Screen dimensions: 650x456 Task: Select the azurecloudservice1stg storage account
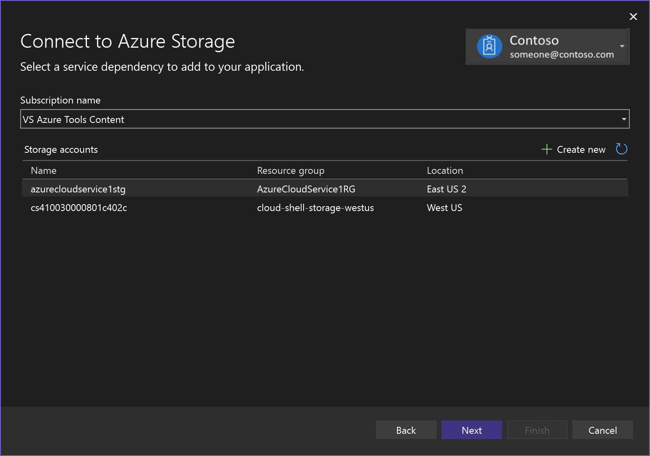(x=325, y=189)
